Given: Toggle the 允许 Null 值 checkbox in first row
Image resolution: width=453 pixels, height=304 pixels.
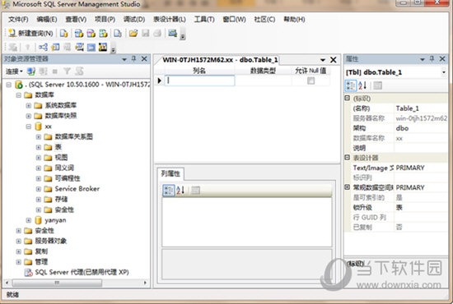Looking at the screenshot, I should pos(311,81).
